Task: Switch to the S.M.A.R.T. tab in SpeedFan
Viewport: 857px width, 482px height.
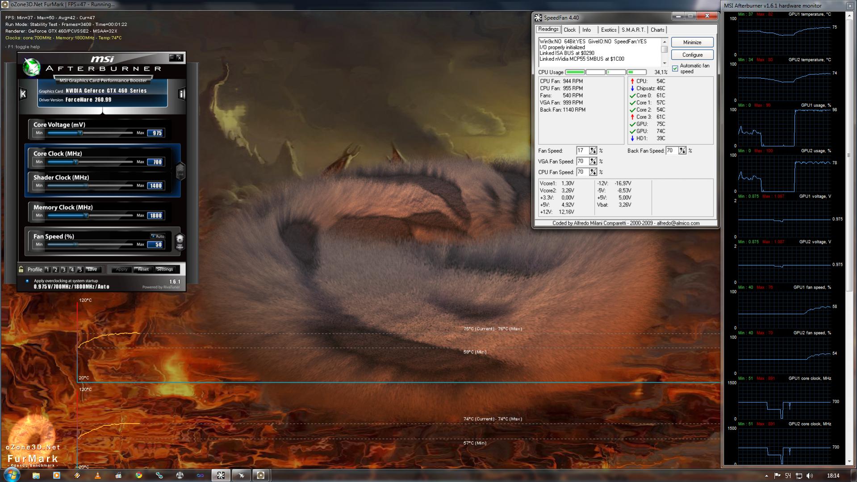Action: click(633, 30)
